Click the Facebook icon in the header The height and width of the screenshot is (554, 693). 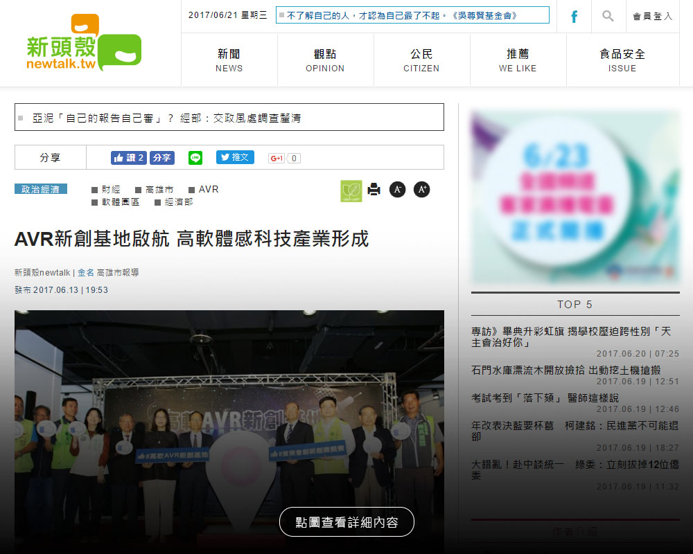tap(574, 17)
